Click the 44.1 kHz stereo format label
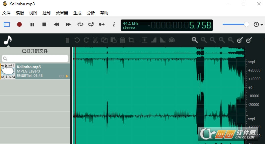 click(131, 25)
